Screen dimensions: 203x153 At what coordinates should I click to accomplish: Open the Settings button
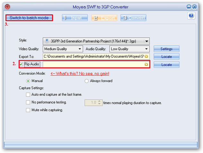[x=166, y=49]
